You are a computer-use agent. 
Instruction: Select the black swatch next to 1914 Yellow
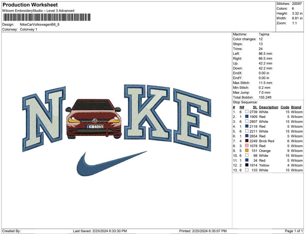pyautogui.click(x=247, y=165)
